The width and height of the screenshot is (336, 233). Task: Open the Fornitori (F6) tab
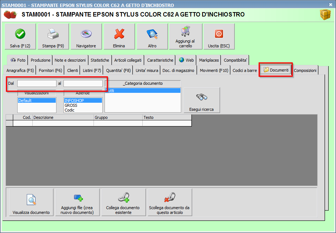coord(50,70)
